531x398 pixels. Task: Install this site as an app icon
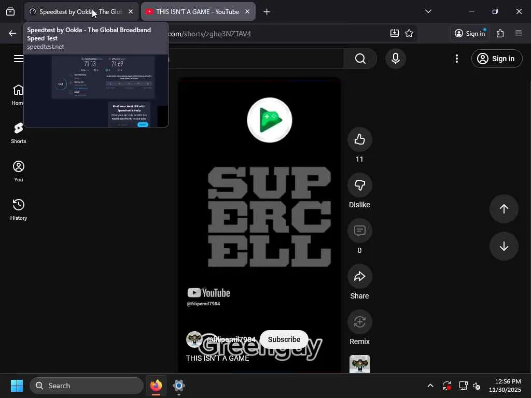pyautogui.click(x=395, y=33)
